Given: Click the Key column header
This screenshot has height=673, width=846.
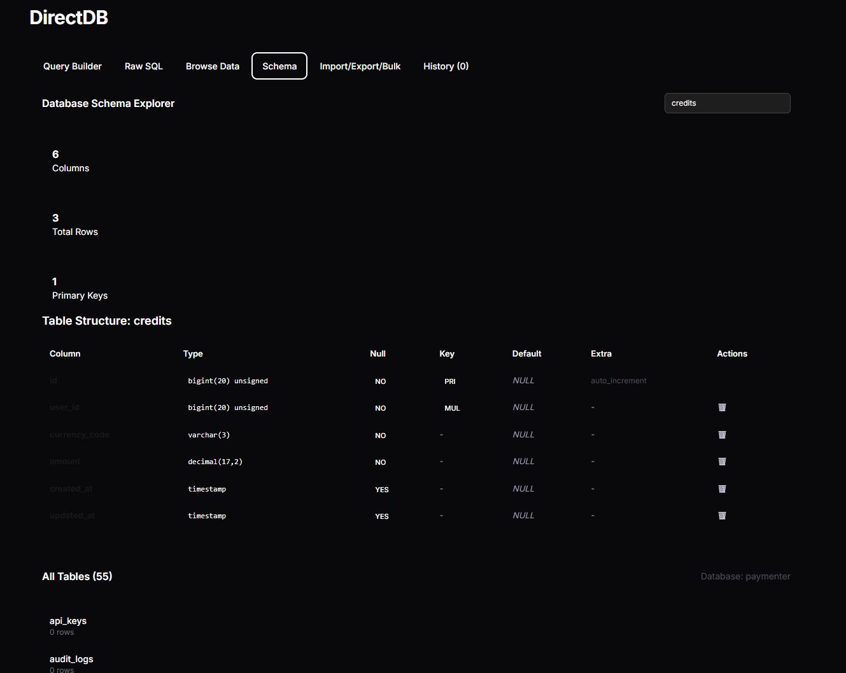Looking at the screenshot, I should (447, 354).
